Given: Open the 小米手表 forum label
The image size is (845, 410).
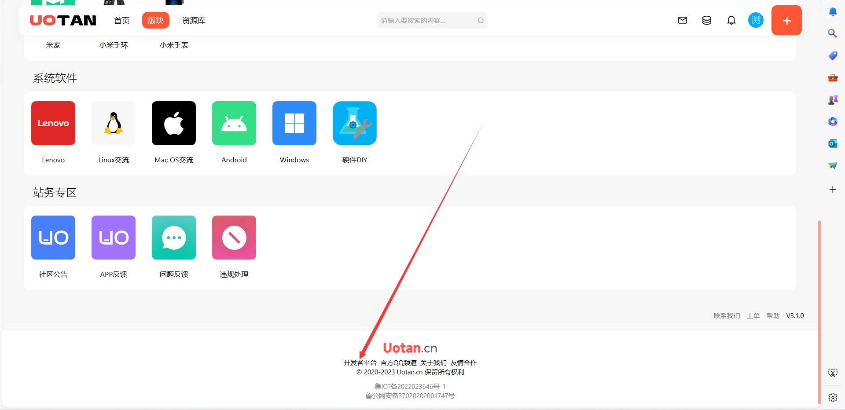Looking at the screenshot, I should 174,45.
